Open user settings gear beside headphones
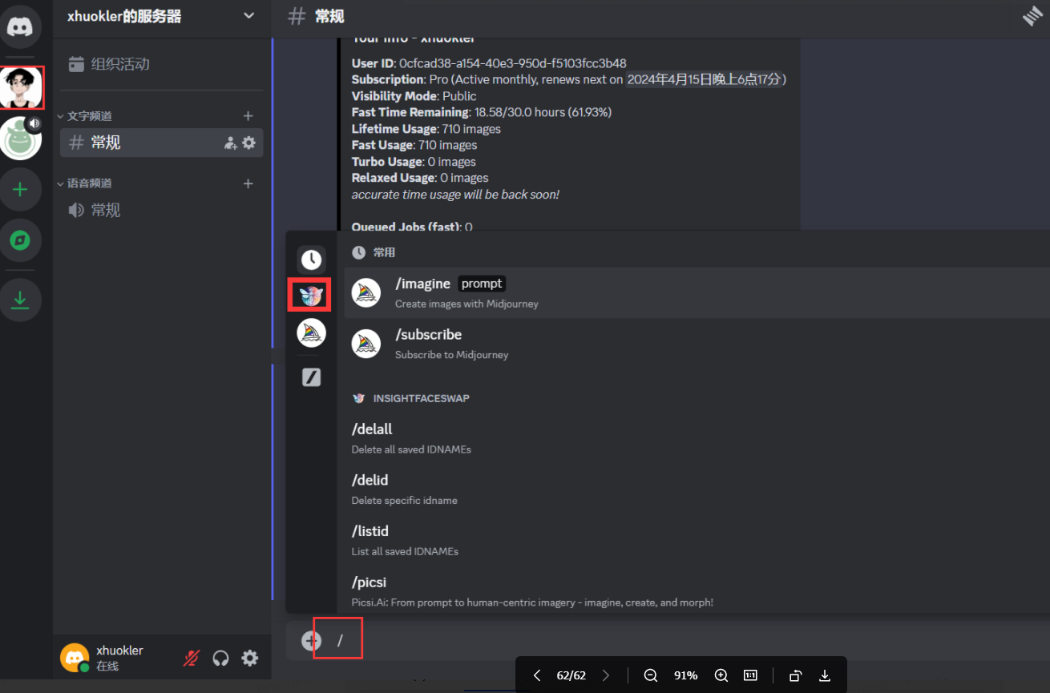This screenshot has height=693, width=1050. [x=250, y=658]
